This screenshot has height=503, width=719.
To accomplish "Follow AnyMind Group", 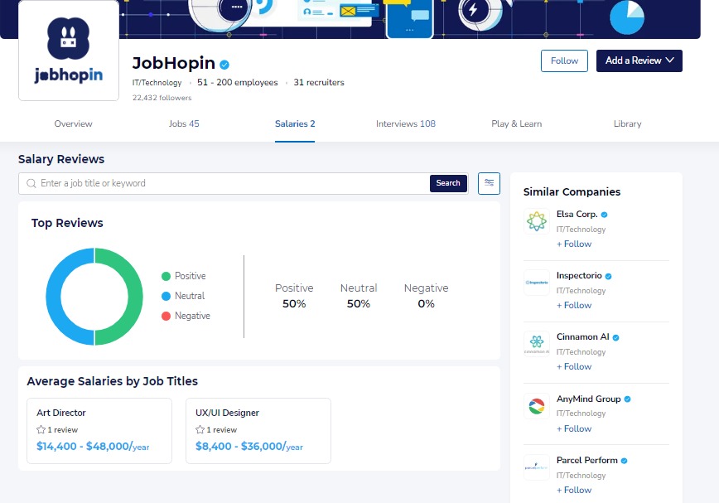I will coord(574,428).
